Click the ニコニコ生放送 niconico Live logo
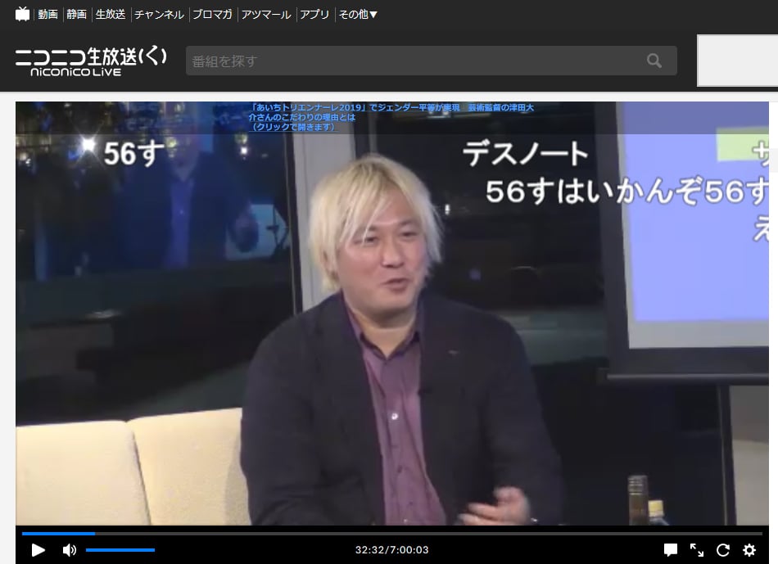 (x=91, y=61)
